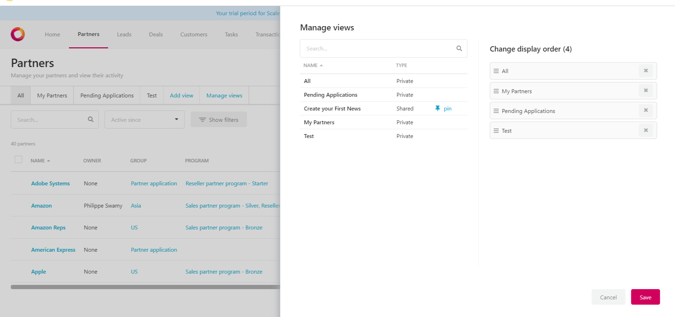Click the pin icon for Create your First News
The width and height of the screenshot is (675, 317).
(x=437, y=108)
